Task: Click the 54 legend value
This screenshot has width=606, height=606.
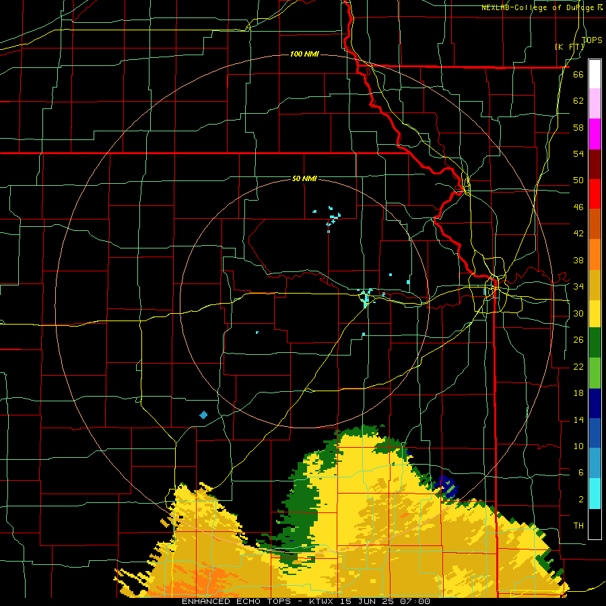Action: pos(578,154)
